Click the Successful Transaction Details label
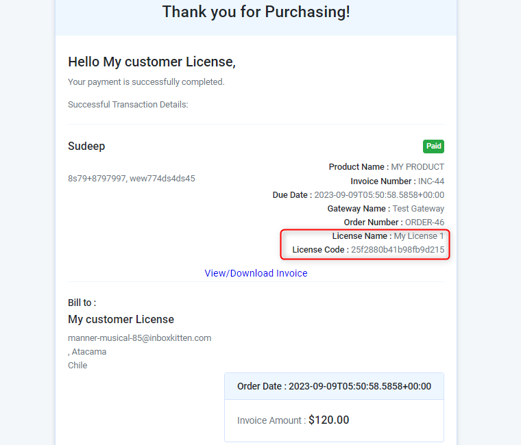Viewport: 521px width, 445px height. [128, 105]
